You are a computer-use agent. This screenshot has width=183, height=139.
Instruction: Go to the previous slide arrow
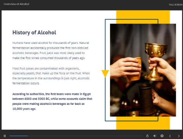(x=170, y=136)
